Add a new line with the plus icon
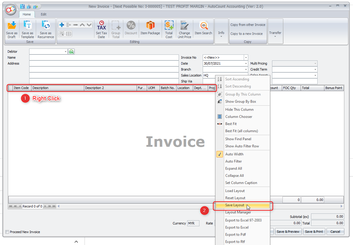Screen dimensions: 353x245 61,25
